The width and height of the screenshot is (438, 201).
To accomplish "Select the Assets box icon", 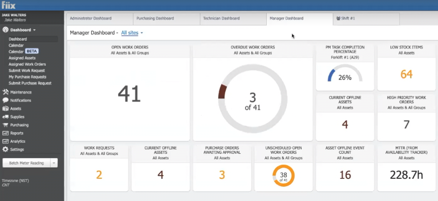I will click(5, 108).
